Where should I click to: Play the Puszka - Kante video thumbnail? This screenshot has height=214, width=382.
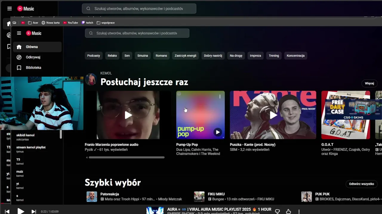[273, 115]
